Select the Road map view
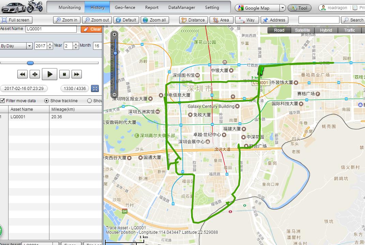This screenshot has height=245, width=365. 279,30
